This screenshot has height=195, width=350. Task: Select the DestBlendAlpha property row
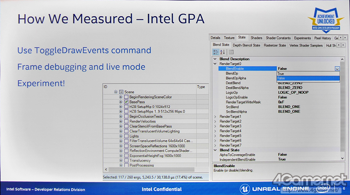pyautogui.click(x=279, y=88)
